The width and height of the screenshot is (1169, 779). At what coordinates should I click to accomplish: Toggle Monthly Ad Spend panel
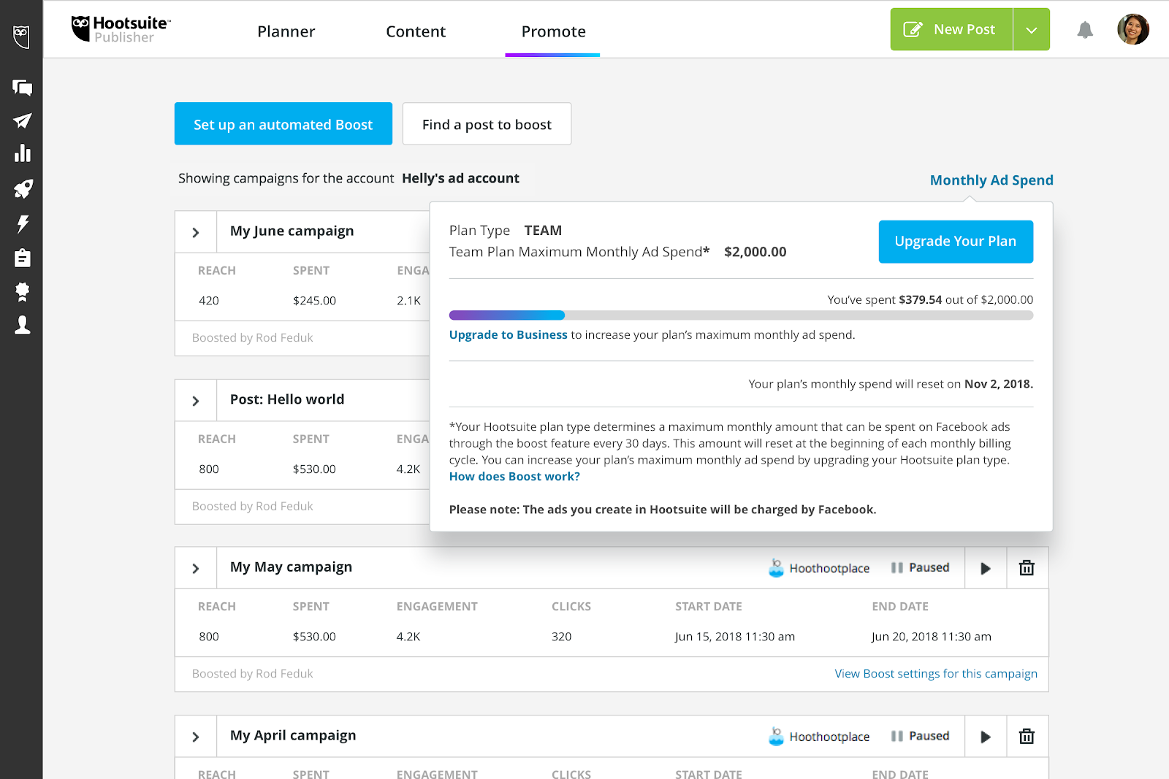pyautogui.click(x=991, y=180)
